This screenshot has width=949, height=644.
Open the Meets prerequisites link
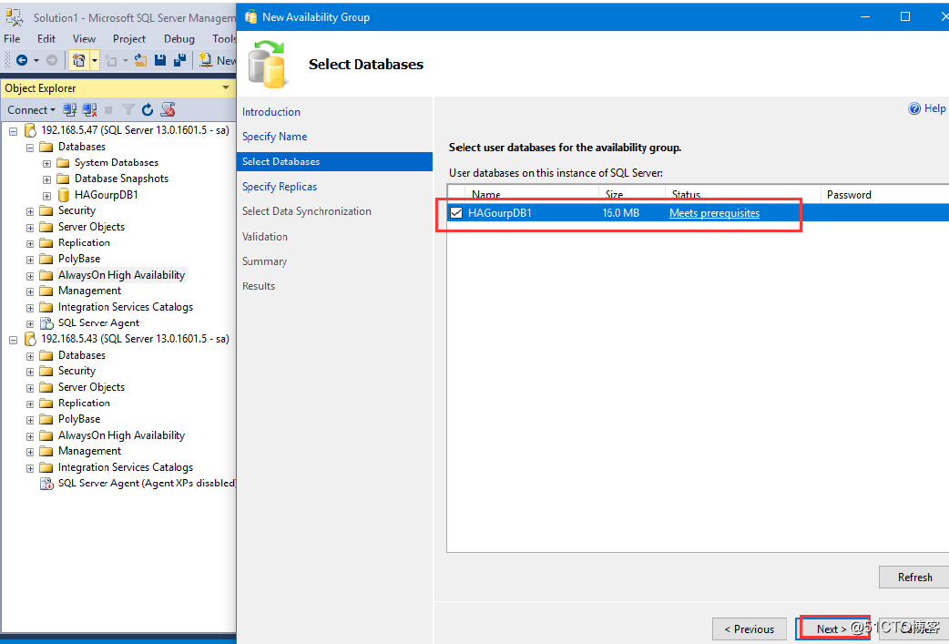coord(714,213)
